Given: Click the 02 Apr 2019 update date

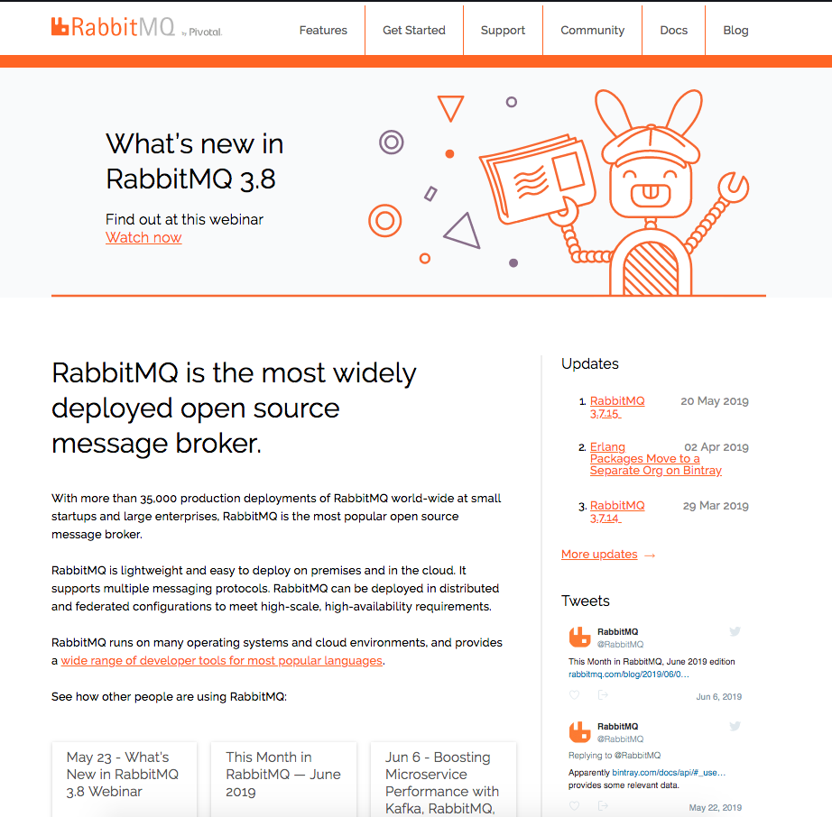Looking at the screenshot, I should (x=716, y=447).
